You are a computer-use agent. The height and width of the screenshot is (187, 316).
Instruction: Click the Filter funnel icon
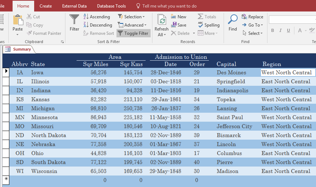coord(74,19)
